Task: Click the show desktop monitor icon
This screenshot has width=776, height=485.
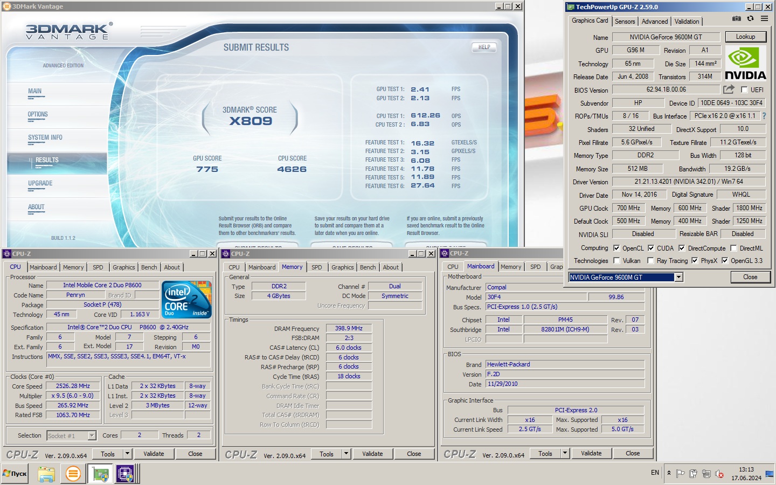Action: (769, 474)
